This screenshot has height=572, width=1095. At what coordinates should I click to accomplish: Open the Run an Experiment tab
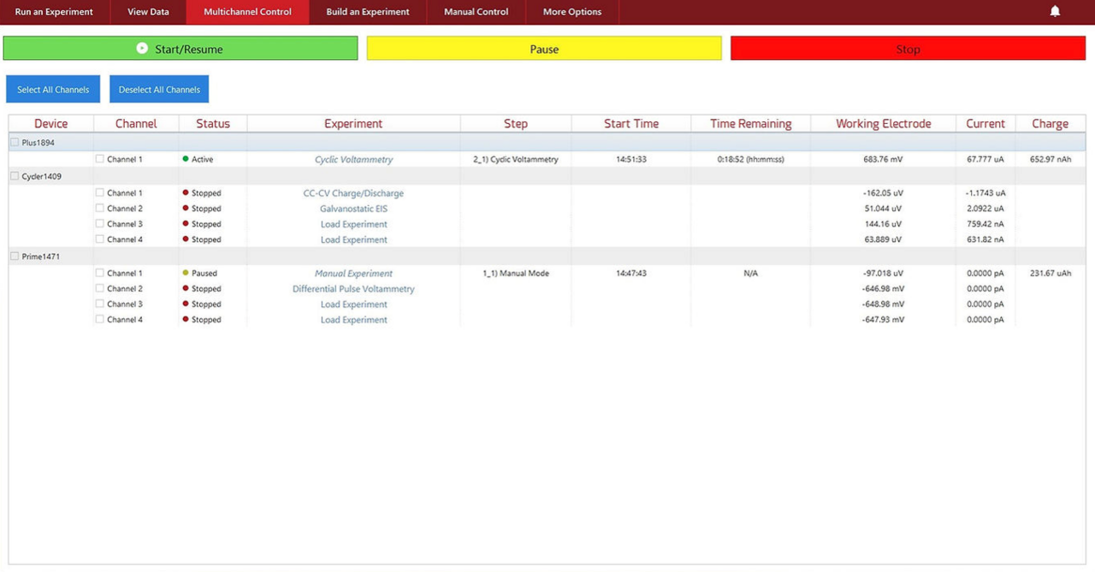pos(54,12)
